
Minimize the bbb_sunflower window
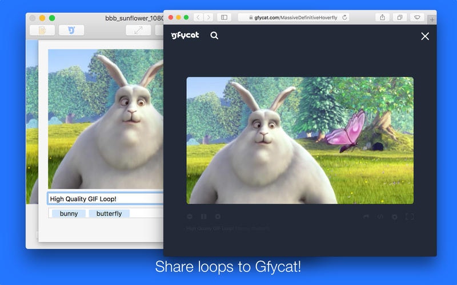(42, 18)
